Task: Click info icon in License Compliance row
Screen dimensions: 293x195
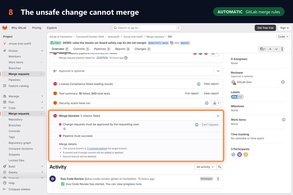Action: (x=198, y=84)
